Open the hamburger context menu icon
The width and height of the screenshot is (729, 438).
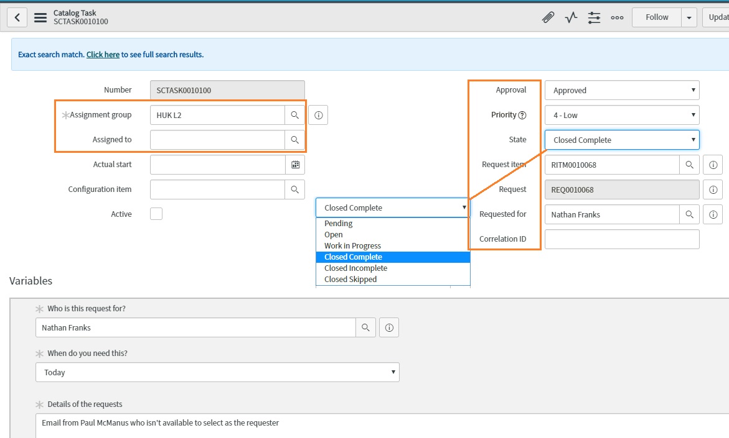pos(40,17)
